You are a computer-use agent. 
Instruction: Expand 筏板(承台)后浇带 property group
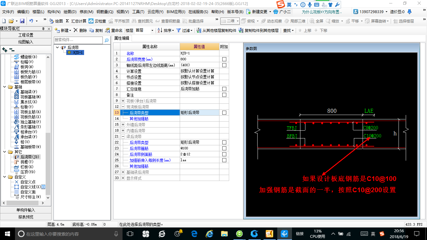[x=123, y=101]
